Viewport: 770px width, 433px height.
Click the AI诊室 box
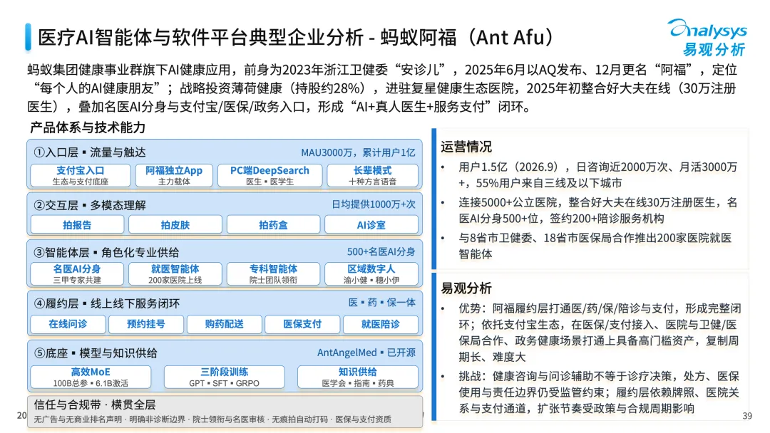[371, 225]
